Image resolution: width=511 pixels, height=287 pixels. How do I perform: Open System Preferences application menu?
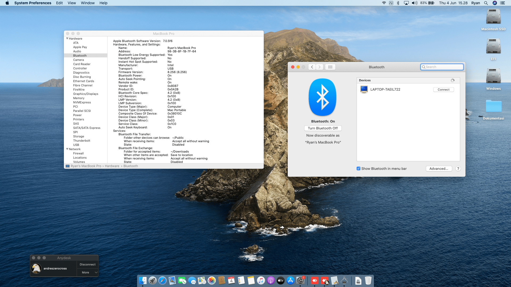33,3
